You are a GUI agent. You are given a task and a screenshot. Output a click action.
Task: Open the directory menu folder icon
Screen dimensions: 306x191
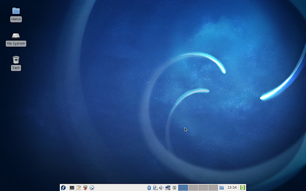[x=222, y=188]
